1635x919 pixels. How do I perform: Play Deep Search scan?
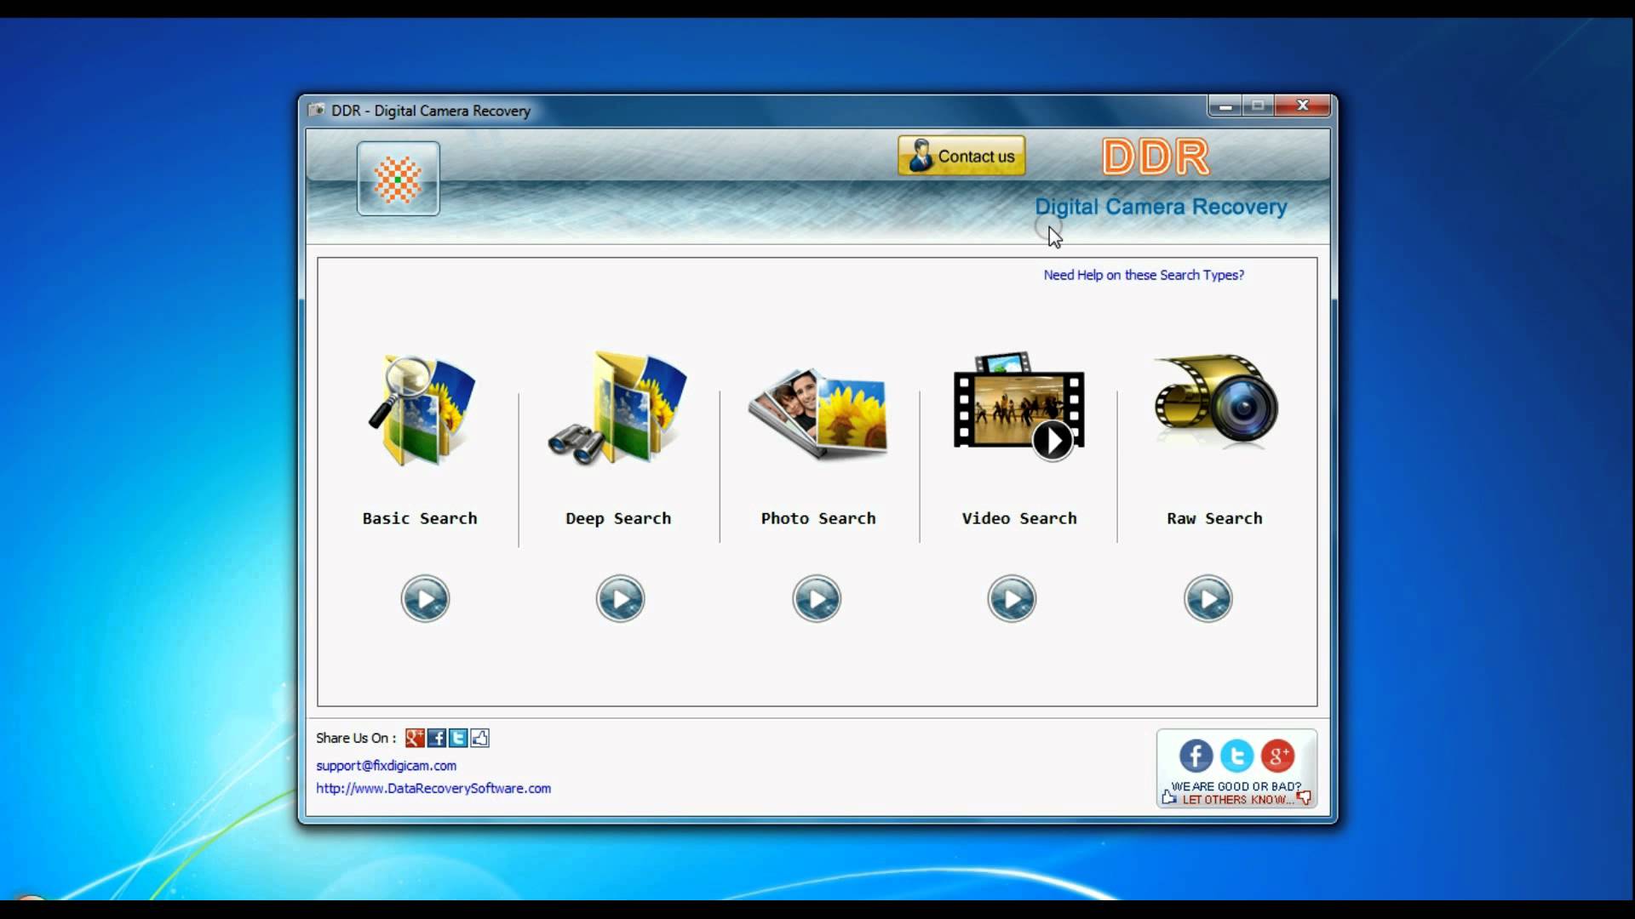coord(619,598)
